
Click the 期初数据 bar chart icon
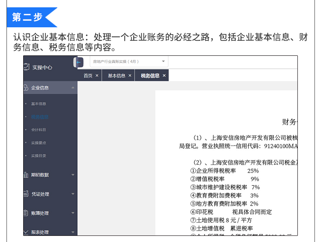coord(26,175)
